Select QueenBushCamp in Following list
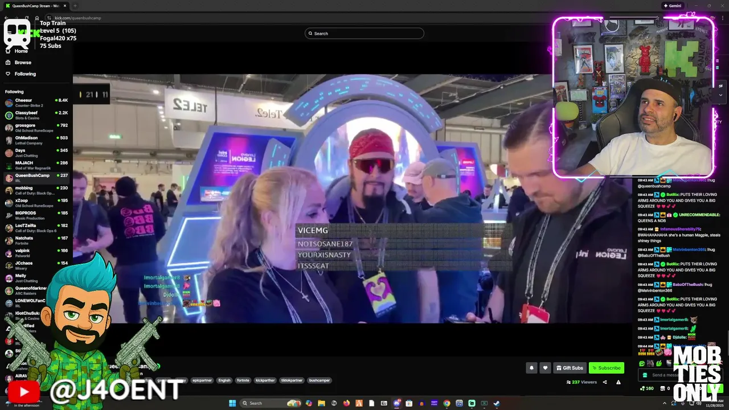 point(36,178)
